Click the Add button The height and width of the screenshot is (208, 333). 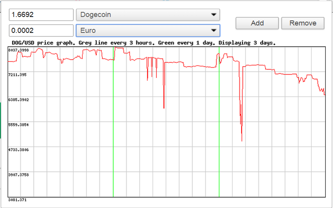click(x=257, y=23)
